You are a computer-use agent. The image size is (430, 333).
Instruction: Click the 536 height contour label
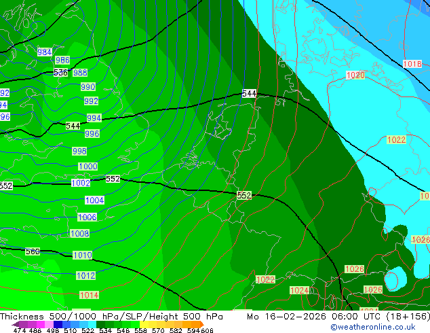[60, 72]
